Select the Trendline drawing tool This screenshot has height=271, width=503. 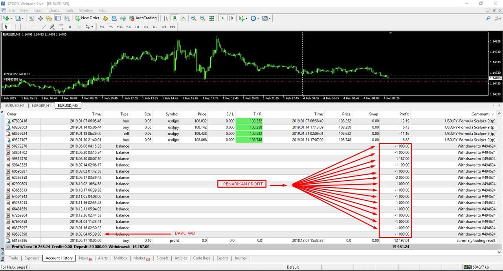(44, 27)
